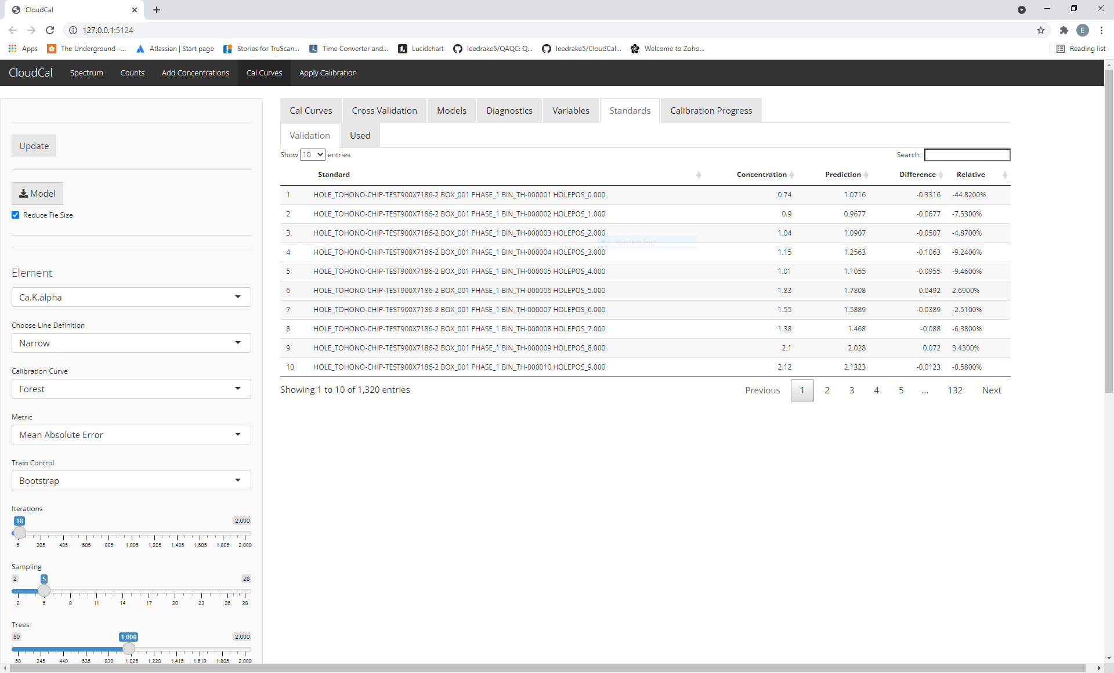Go to the Next page of entries
Viewport: 1114px width, 673px height.
tap(991, 390)
